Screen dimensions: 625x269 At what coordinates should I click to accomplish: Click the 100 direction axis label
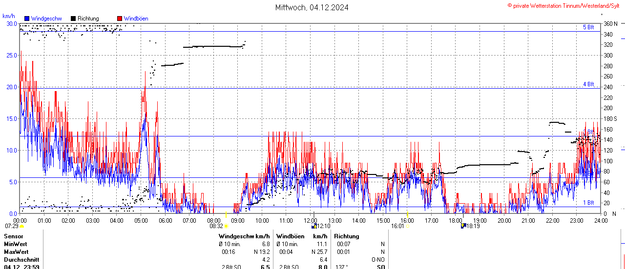point(608,161)
